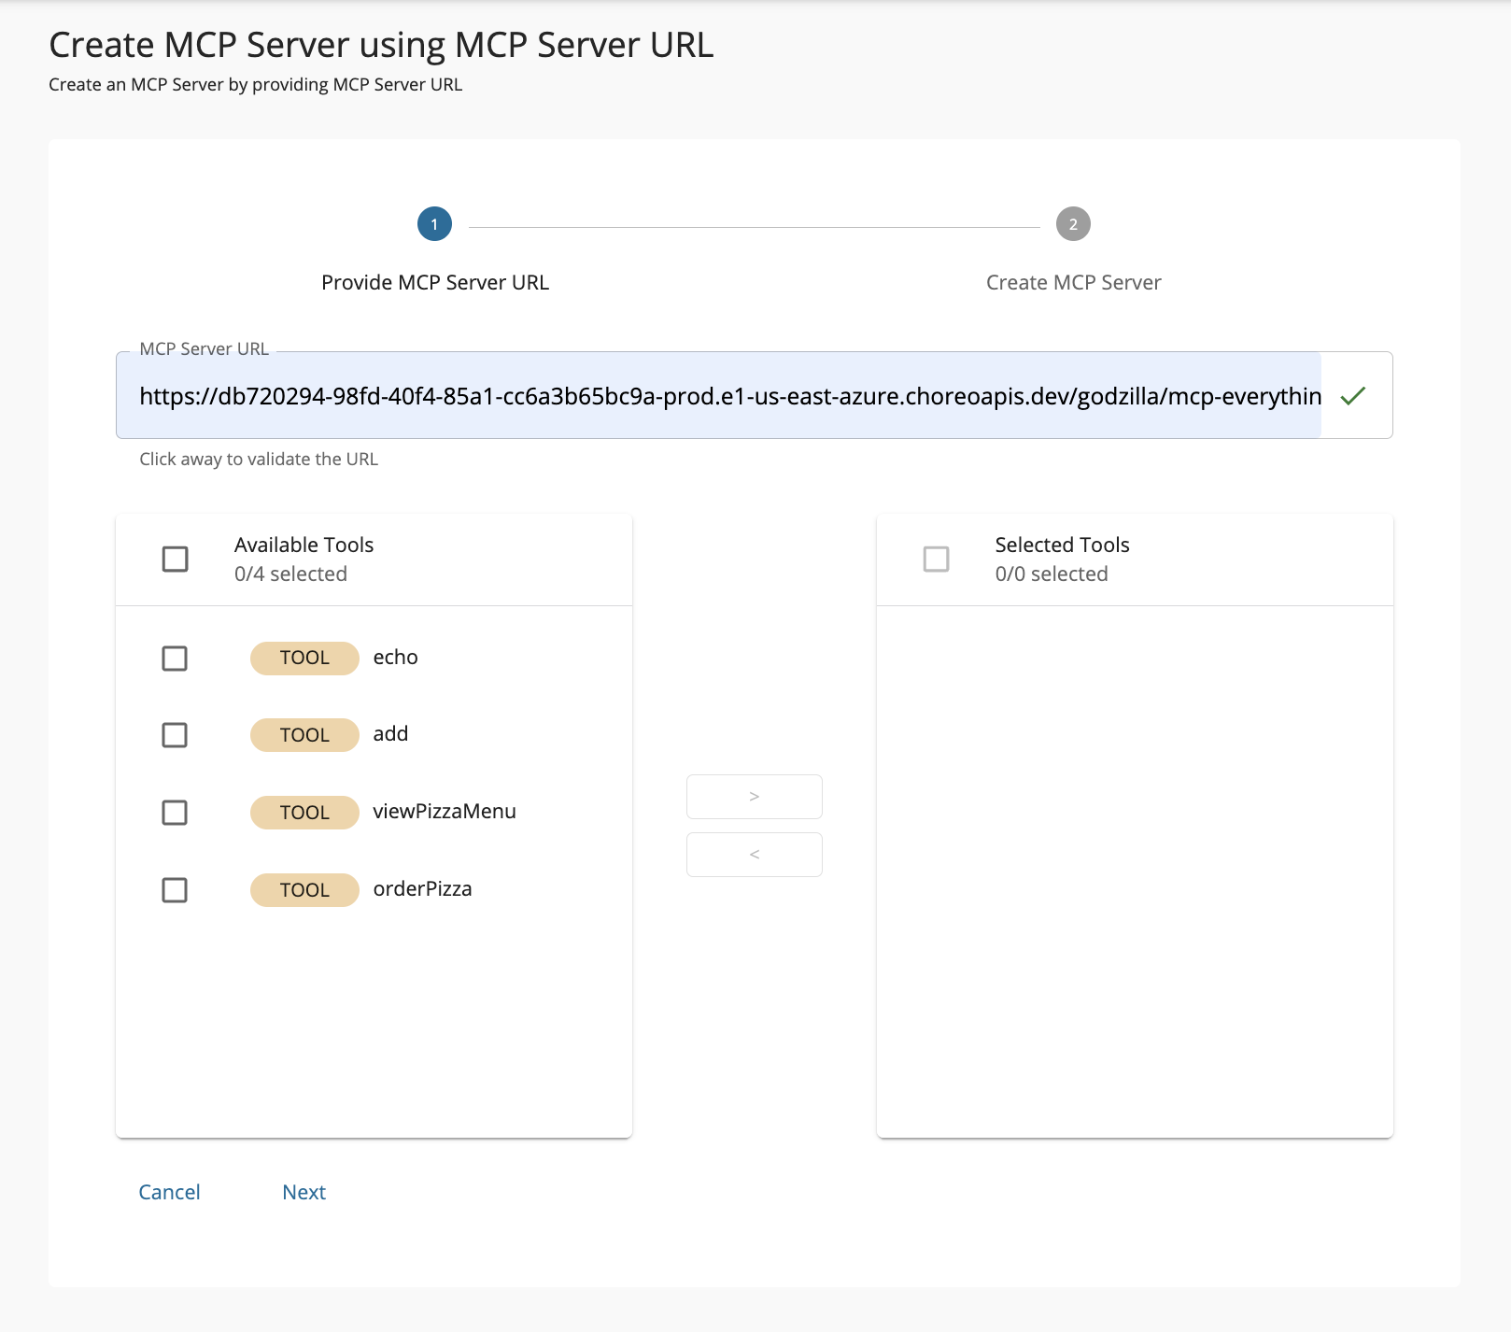Move tools right with > button

(754, 797)
